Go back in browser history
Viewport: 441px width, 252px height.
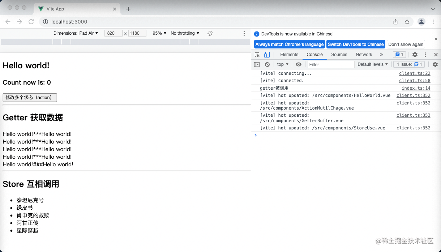point(8,22)
